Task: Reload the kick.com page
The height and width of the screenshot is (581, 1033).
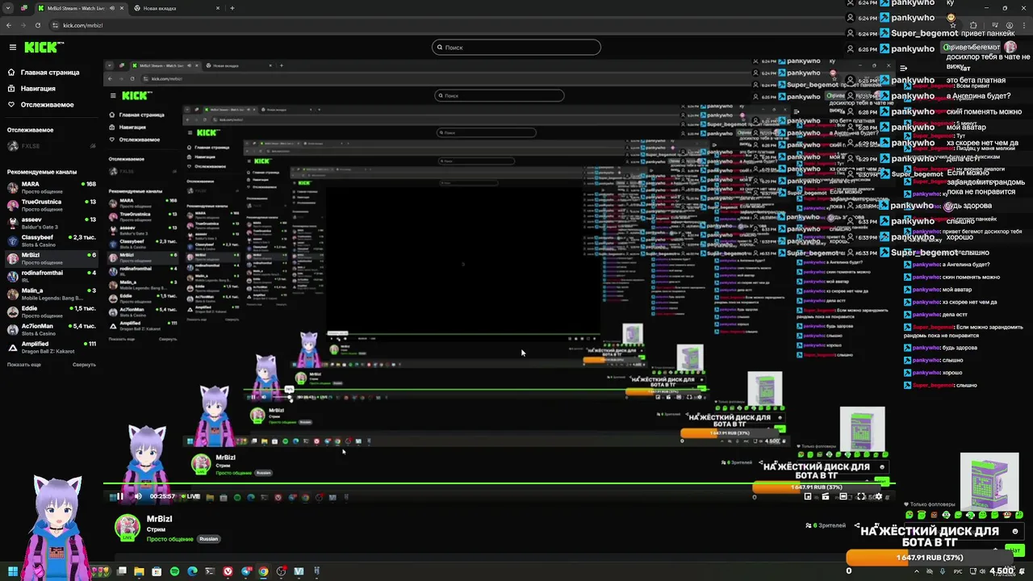Action: point(38,25)
